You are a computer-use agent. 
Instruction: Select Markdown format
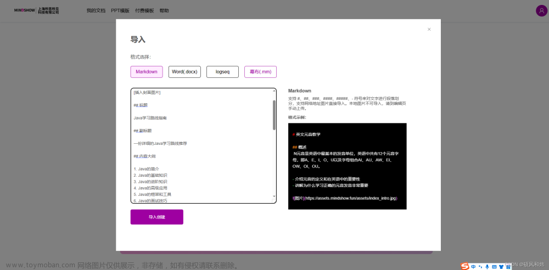pos(147,72)
